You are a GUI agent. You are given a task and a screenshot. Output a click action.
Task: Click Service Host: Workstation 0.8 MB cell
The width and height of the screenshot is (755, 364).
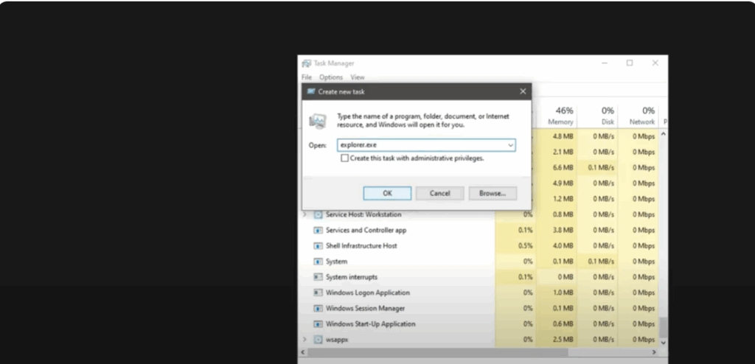(x=556, y=214)
